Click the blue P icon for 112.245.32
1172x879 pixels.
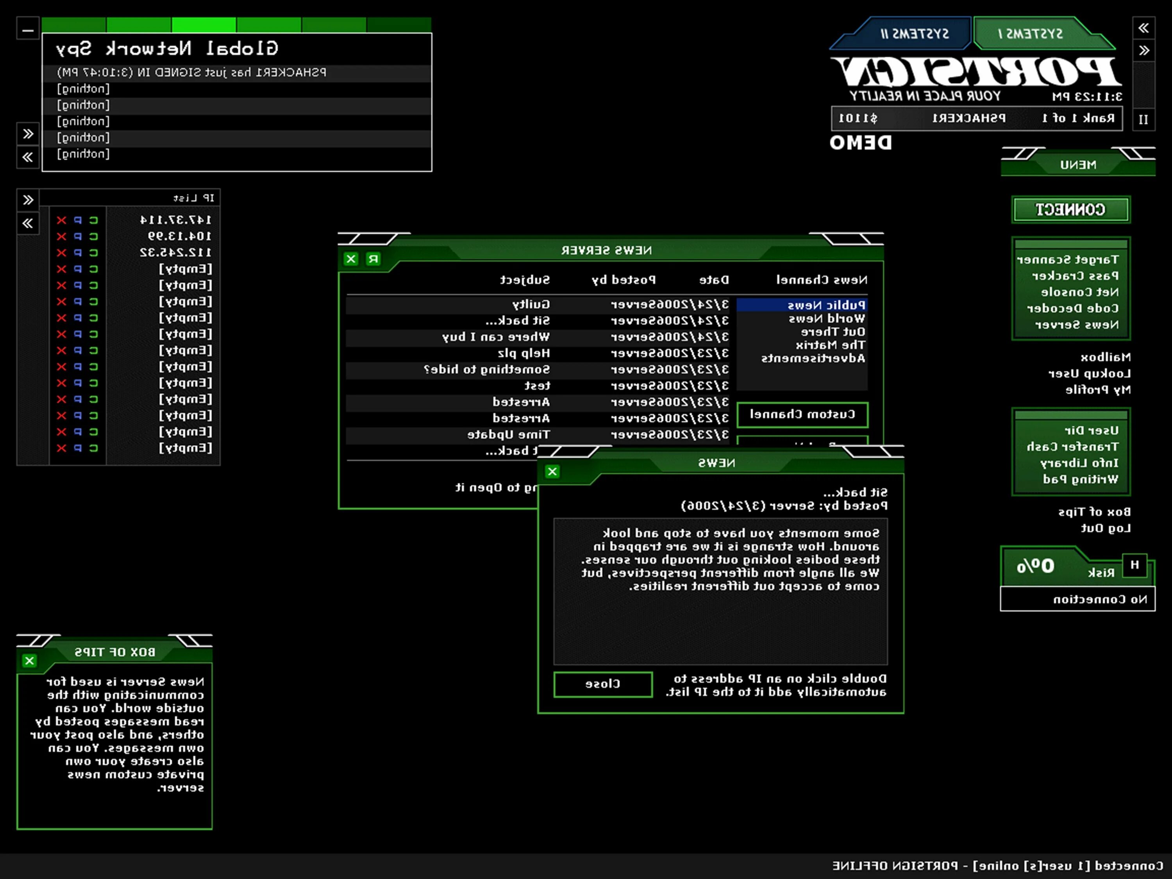78,253
